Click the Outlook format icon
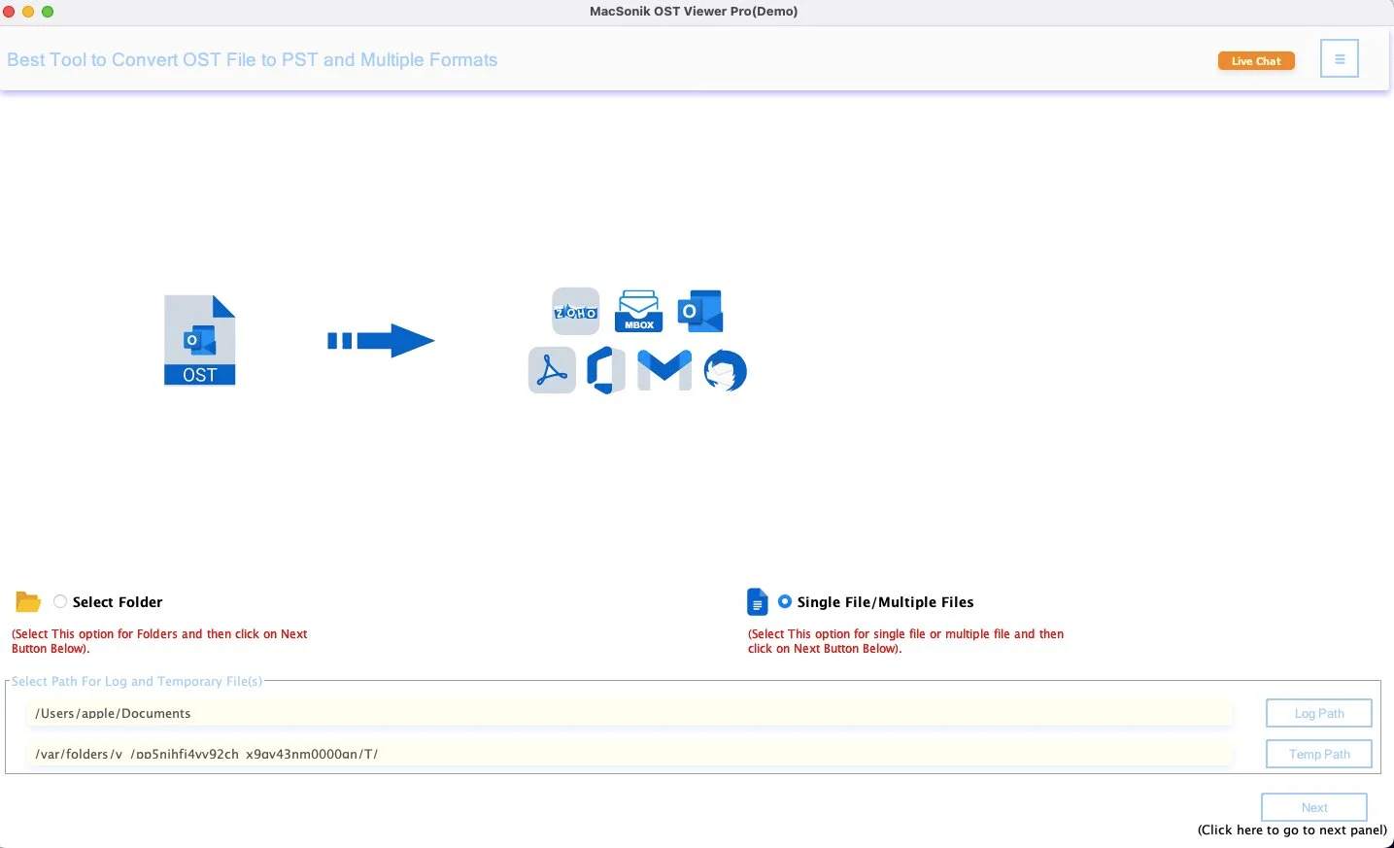The height and width of the screenshot is (848, 1394). [700, 312]
